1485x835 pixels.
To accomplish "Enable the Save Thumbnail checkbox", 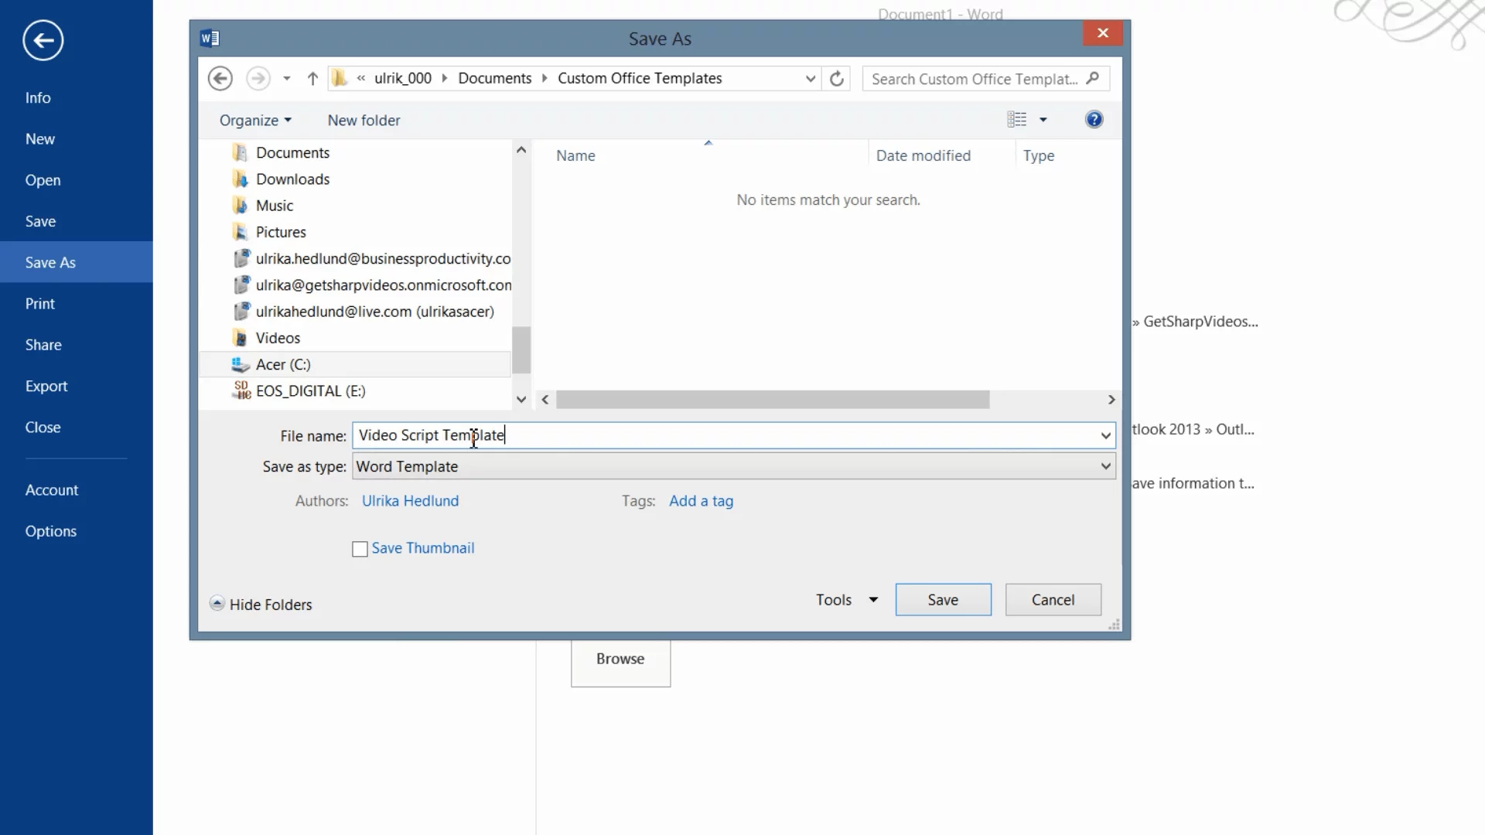I will [x=360, y=549].
